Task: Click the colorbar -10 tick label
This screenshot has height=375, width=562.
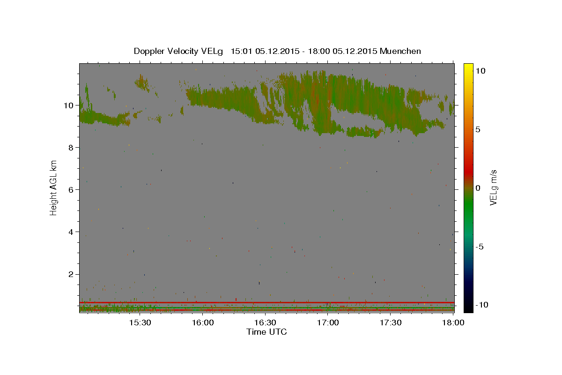Action: pyautogui.click(x=481, y=305)
